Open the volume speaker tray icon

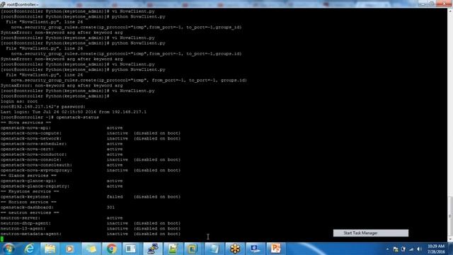pos(419,249)
